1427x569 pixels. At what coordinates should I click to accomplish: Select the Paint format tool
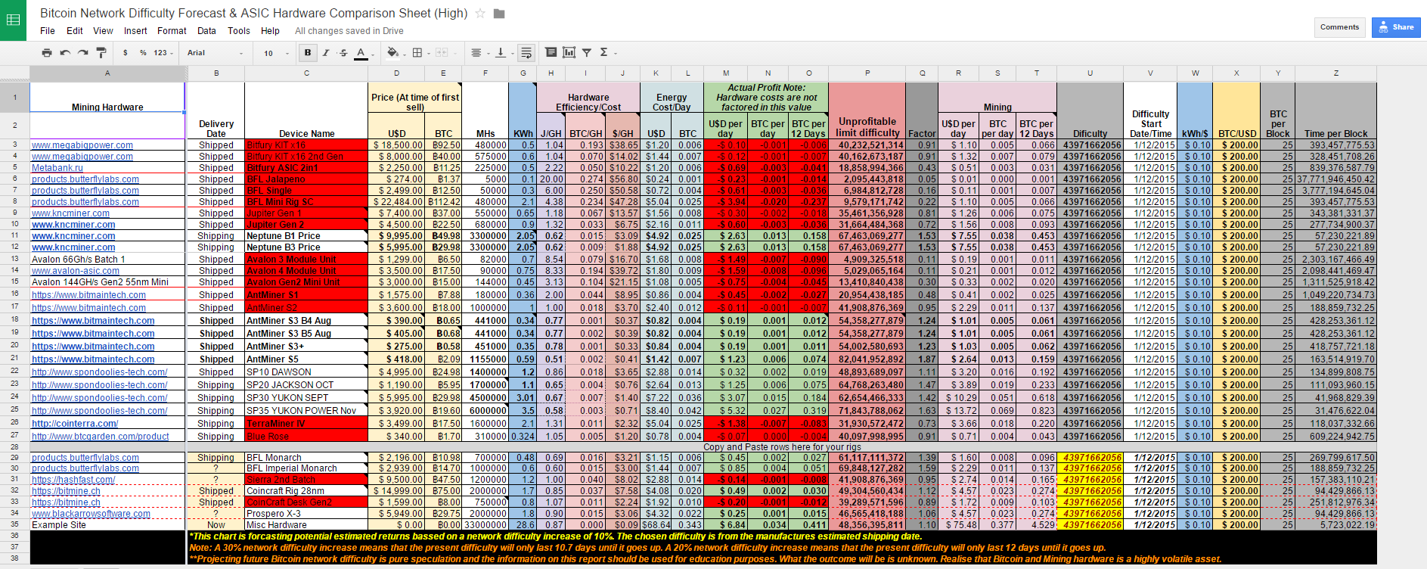[101, 53]
